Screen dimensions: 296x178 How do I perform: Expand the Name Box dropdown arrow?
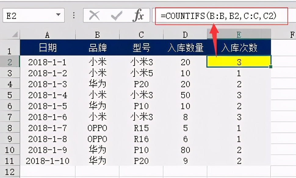coord(58,15)
